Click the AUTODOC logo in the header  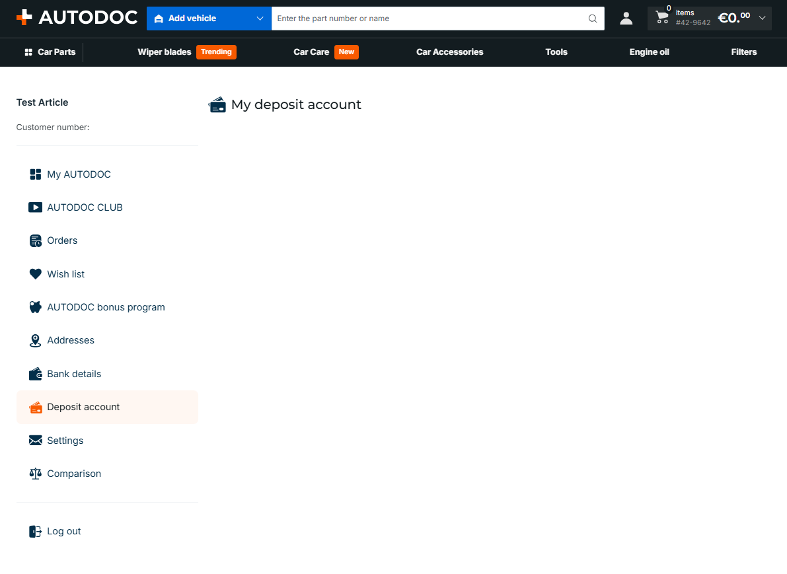pyautogui.click(x=77, y=18)
